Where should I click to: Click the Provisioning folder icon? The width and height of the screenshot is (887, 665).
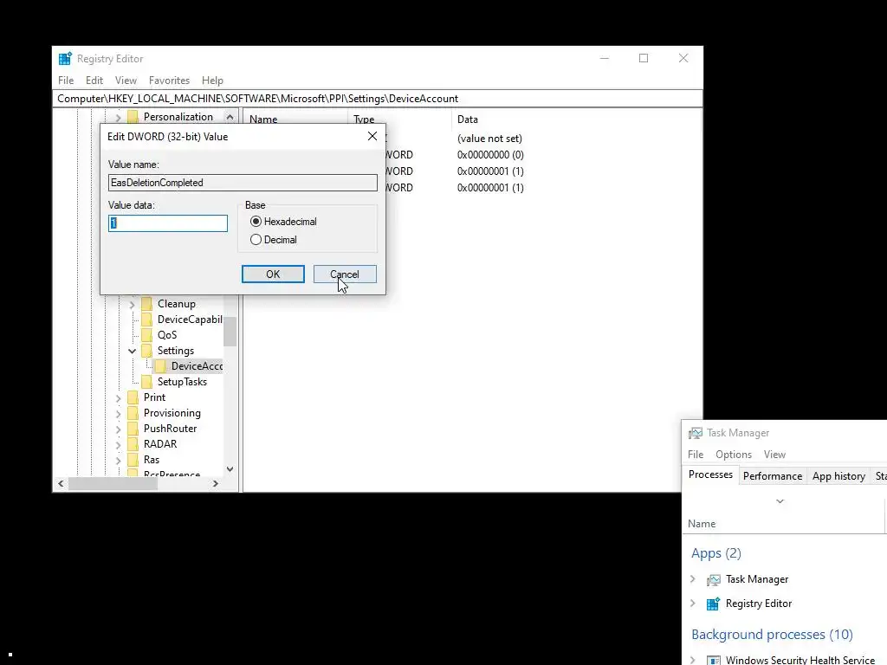pyautogui.click(x=133, y=413)
